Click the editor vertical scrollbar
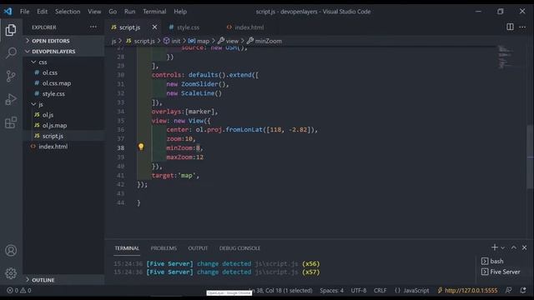Screen dimensions: 534x300 [x=531, y=157]
